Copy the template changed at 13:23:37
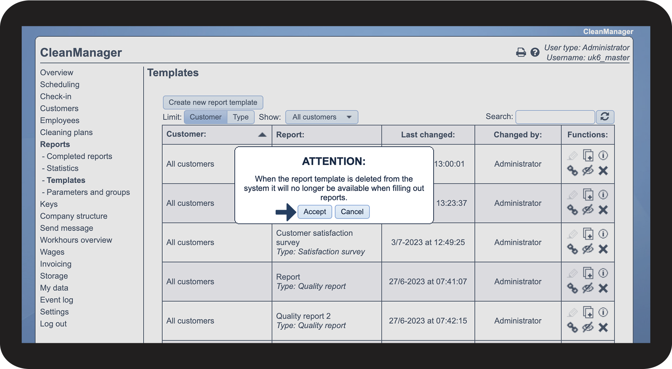 coord(588,195)
